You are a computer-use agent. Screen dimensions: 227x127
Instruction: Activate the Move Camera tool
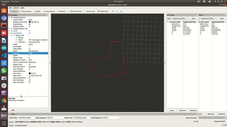click(x=26, y=11)
